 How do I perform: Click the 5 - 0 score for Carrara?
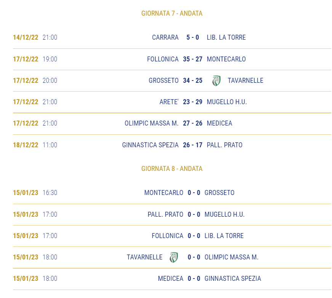[192, 37]
